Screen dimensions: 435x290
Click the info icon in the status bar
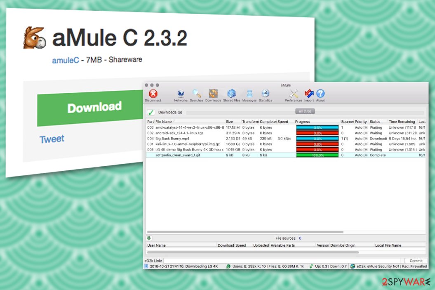146,266
